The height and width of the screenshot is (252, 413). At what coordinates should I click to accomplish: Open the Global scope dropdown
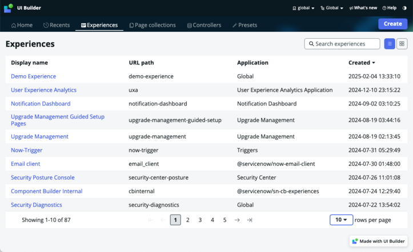tap(332, 8)
